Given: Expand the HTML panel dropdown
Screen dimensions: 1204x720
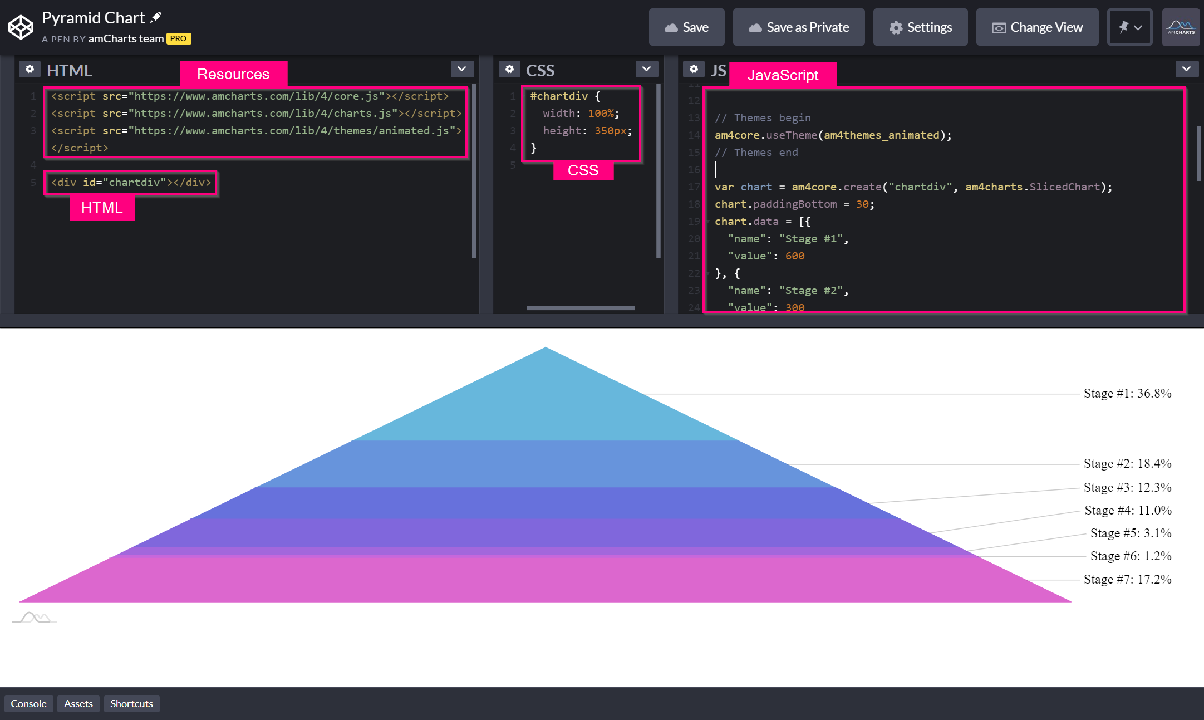Looking at the screenshot, I should pos(461,68).
